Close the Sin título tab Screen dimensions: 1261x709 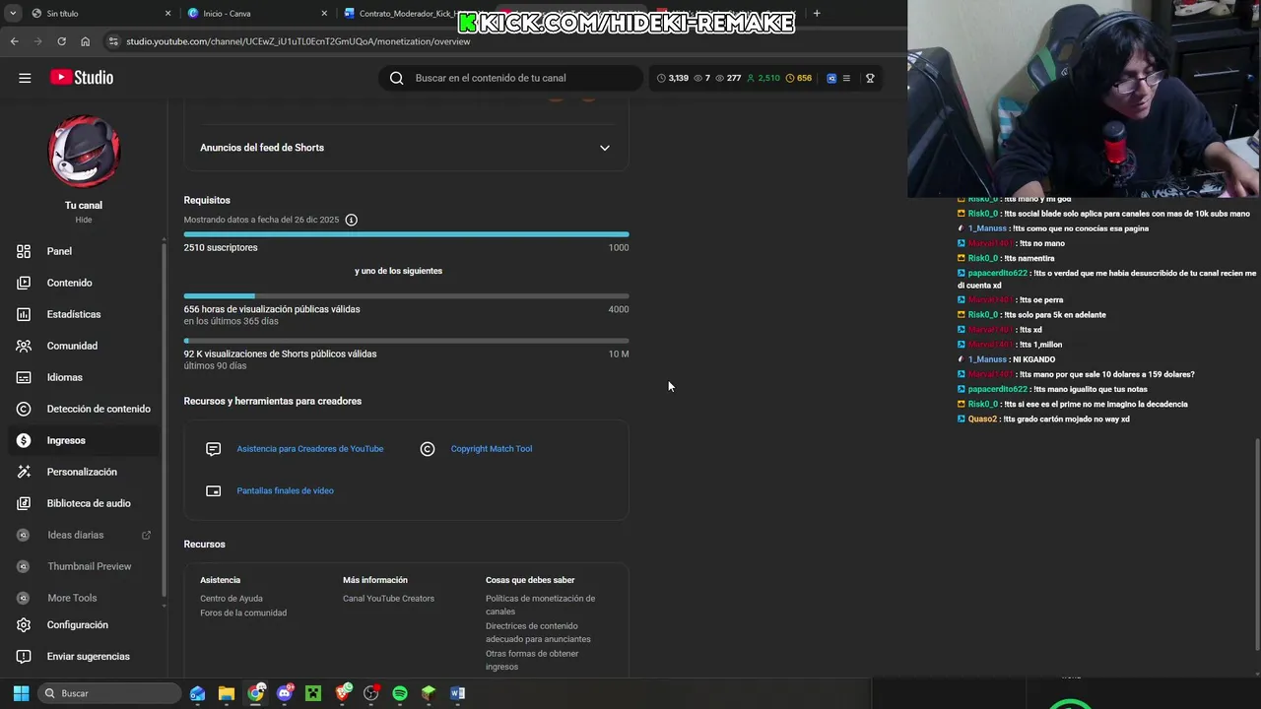[x=167, y=14]
